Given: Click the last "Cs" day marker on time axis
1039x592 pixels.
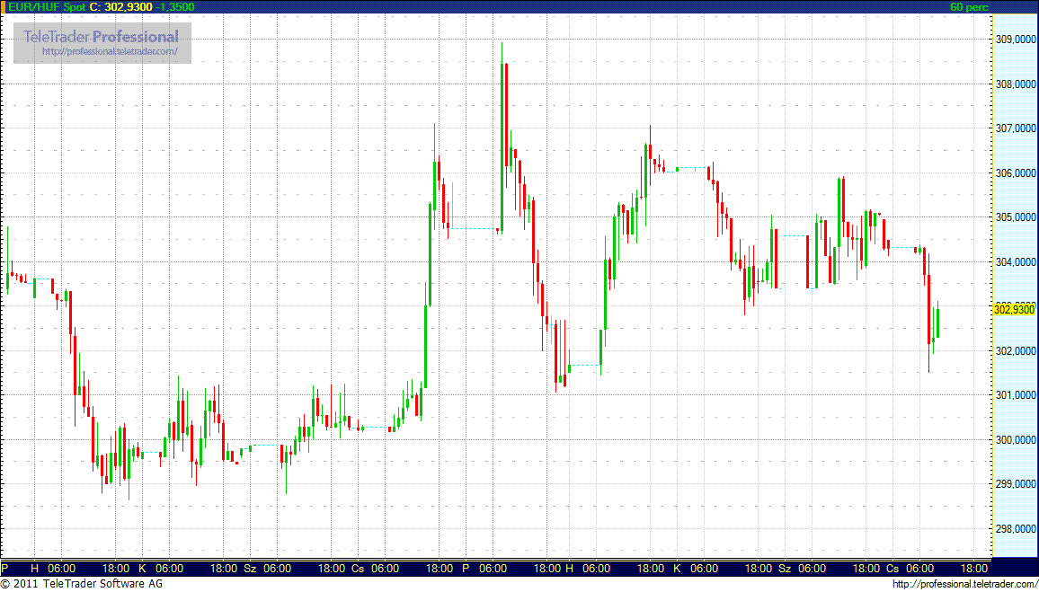Looking at the screenshot, I should pyautogui.click(x=892, y=569).
